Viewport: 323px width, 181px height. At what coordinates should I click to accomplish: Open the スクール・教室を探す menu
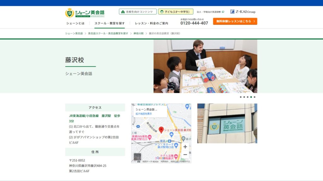109,23
